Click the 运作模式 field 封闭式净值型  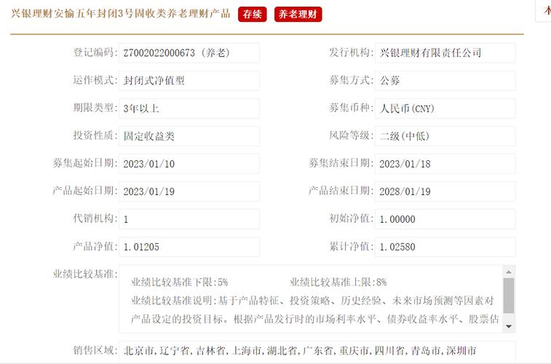189,81
